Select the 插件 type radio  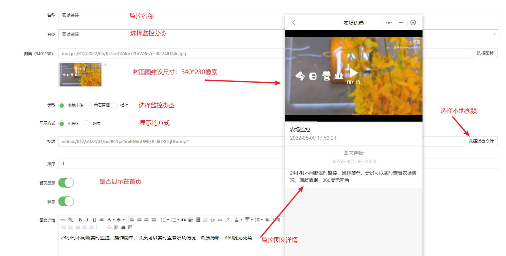pos(114,105)
